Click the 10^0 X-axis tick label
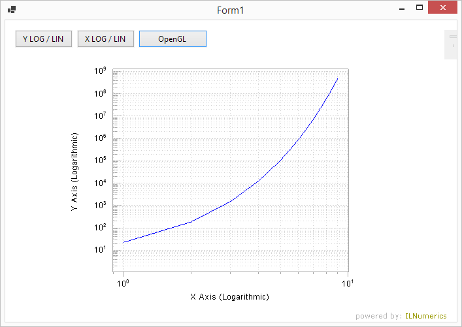 120,282
